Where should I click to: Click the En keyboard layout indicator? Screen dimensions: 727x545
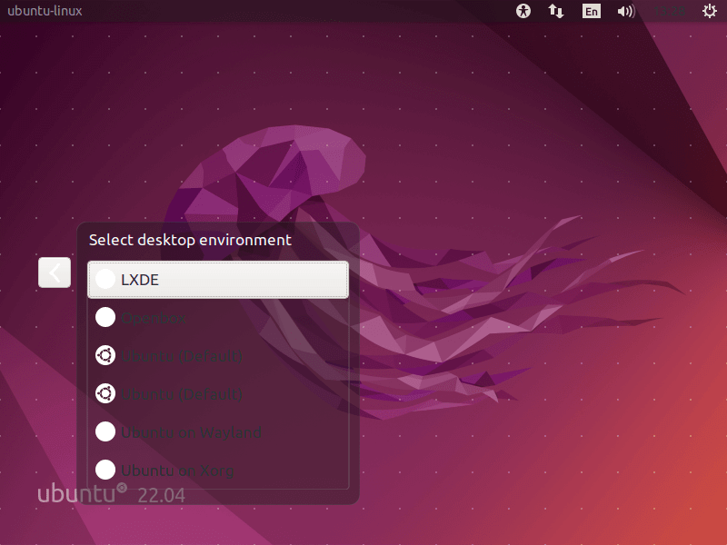pos(591,12)
